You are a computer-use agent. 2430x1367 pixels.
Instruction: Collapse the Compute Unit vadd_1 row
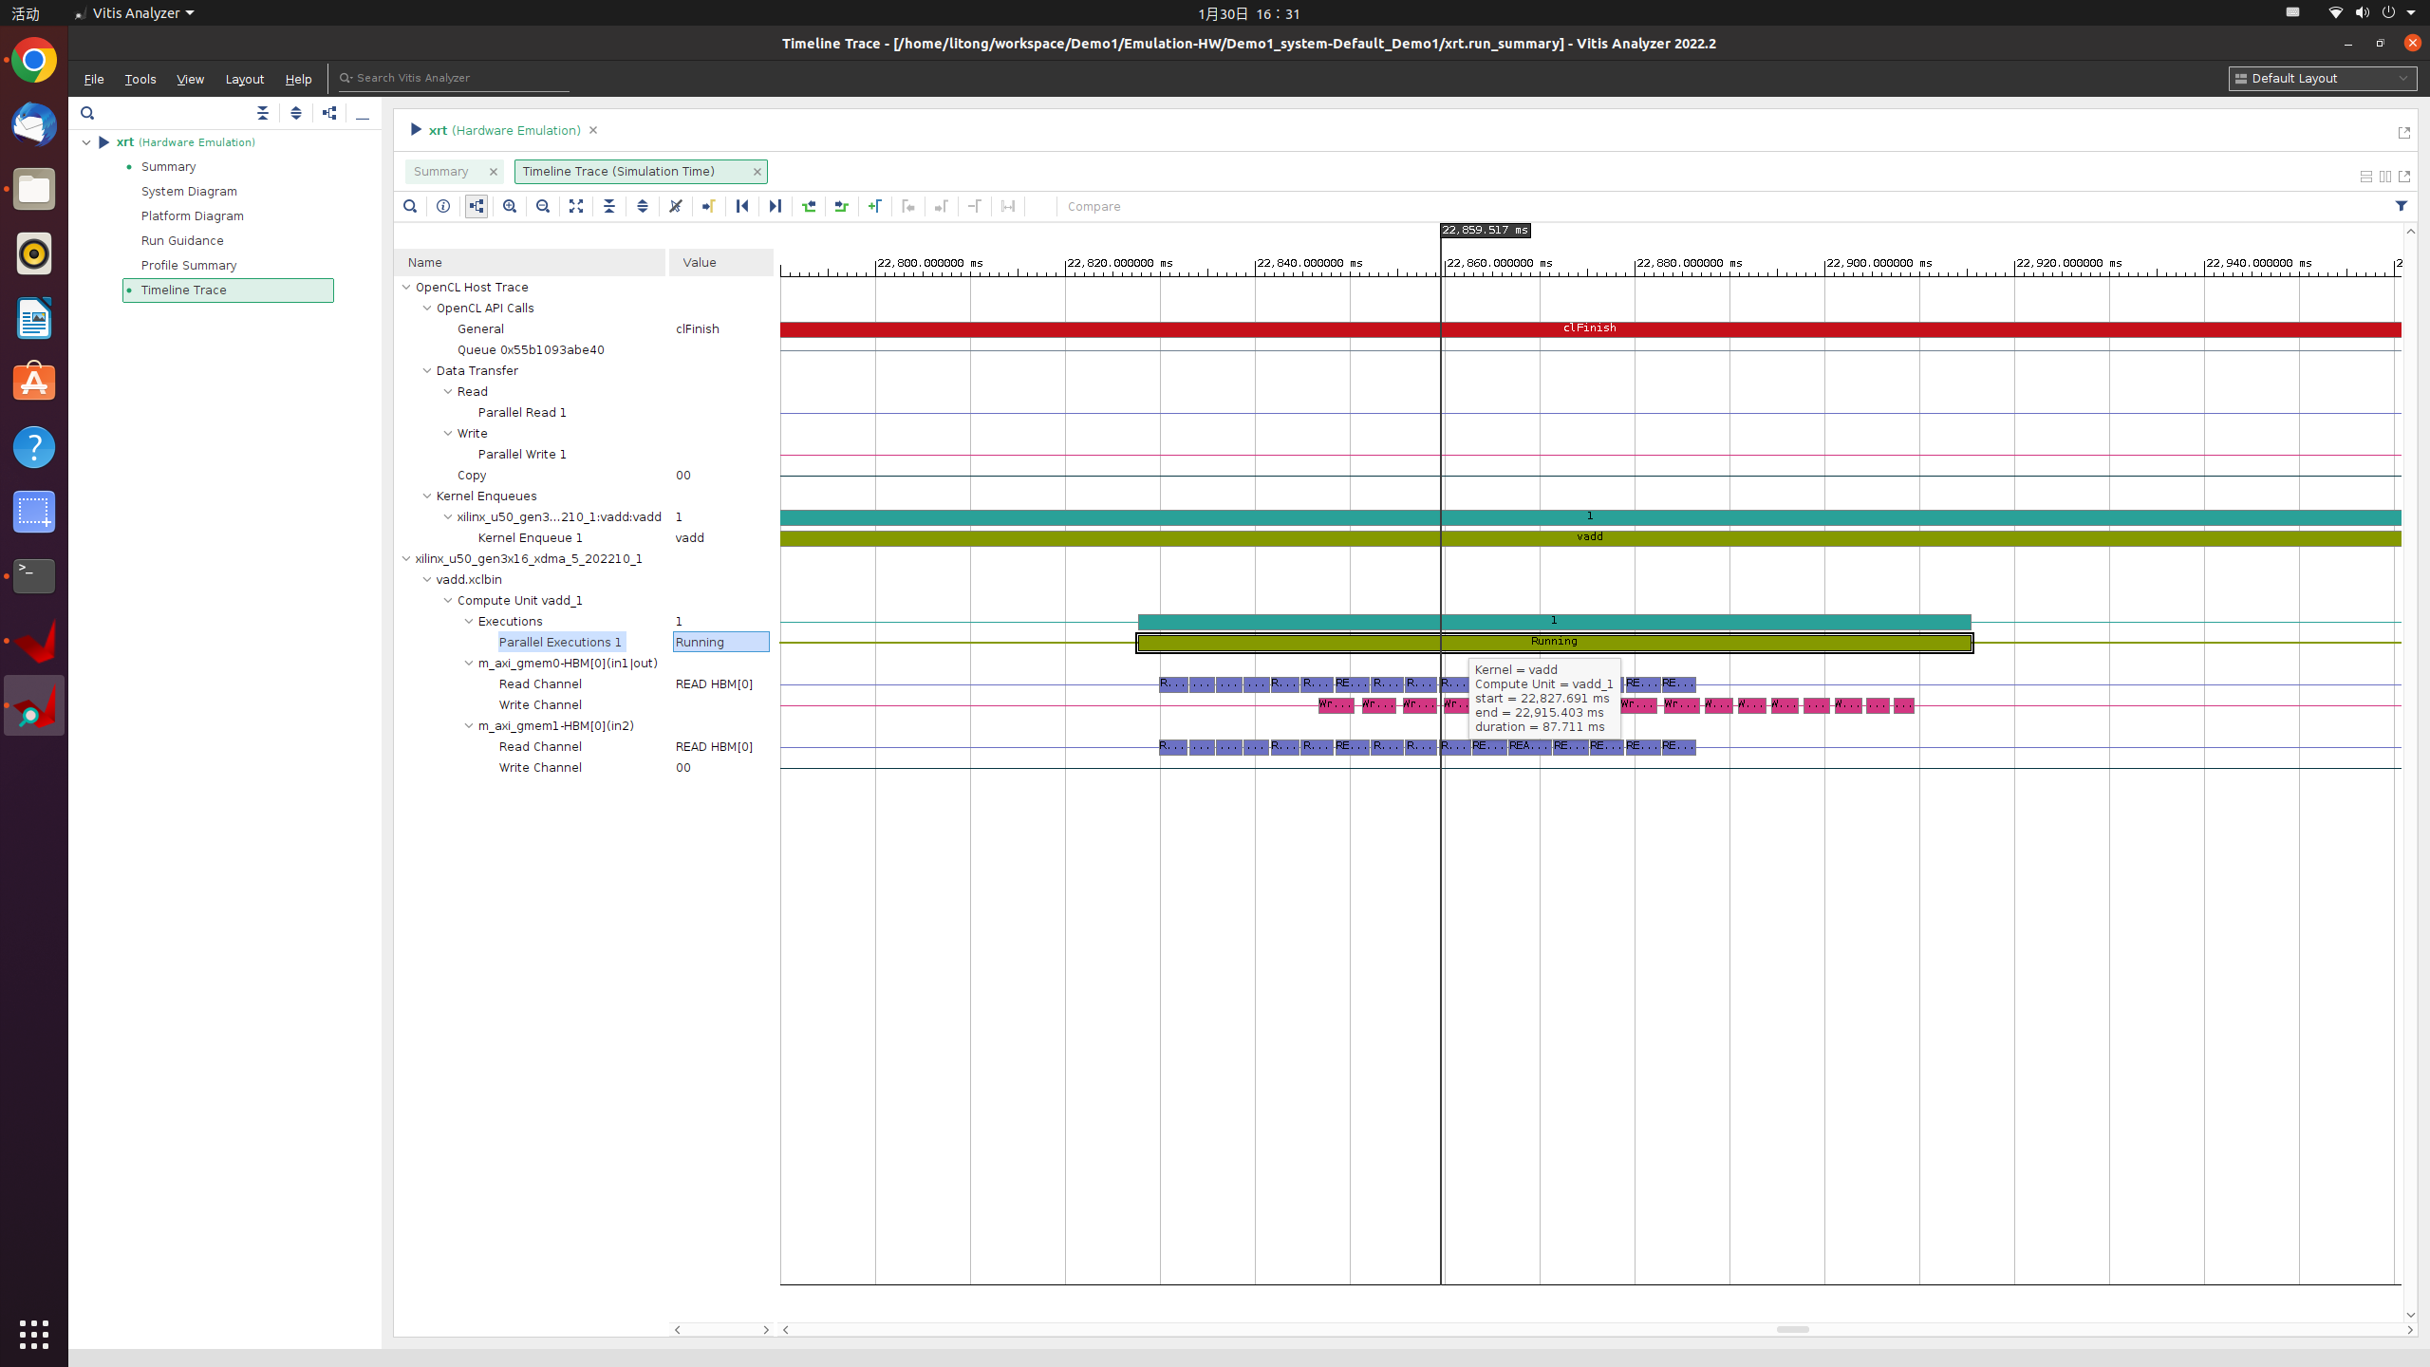point(448,600)
